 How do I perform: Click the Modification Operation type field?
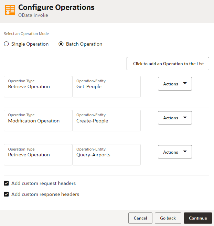tap(38, 120)
